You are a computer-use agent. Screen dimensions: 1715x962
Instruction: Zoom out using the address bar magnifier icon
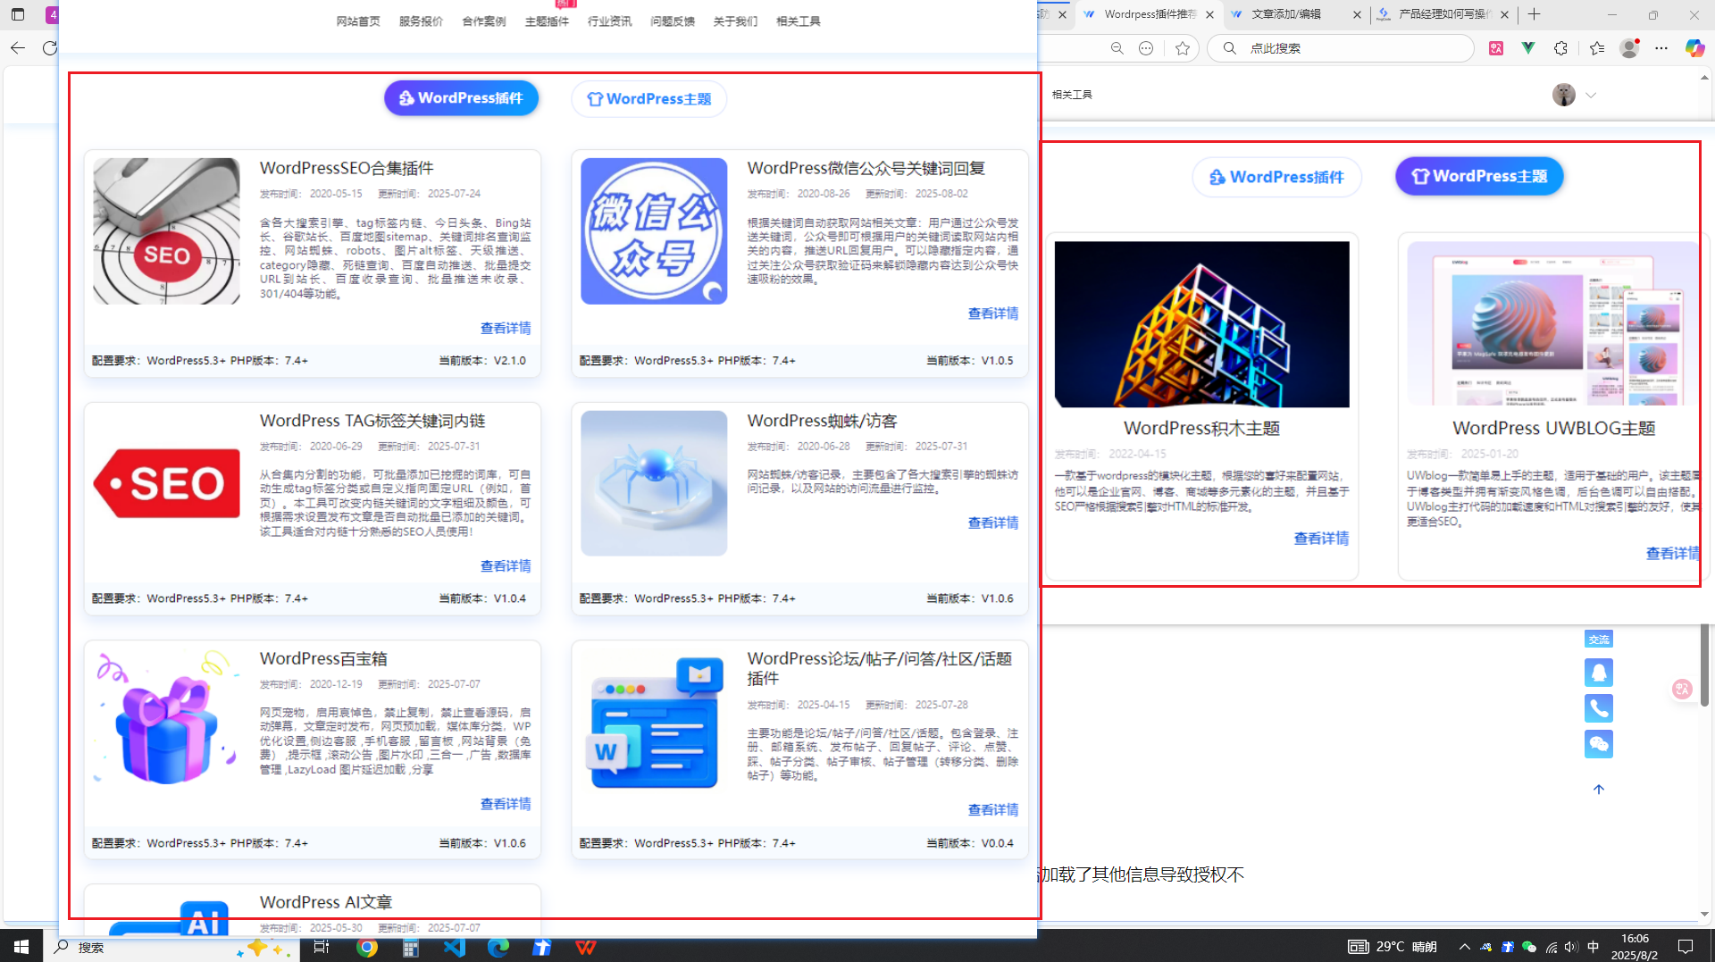[1117, 48]
